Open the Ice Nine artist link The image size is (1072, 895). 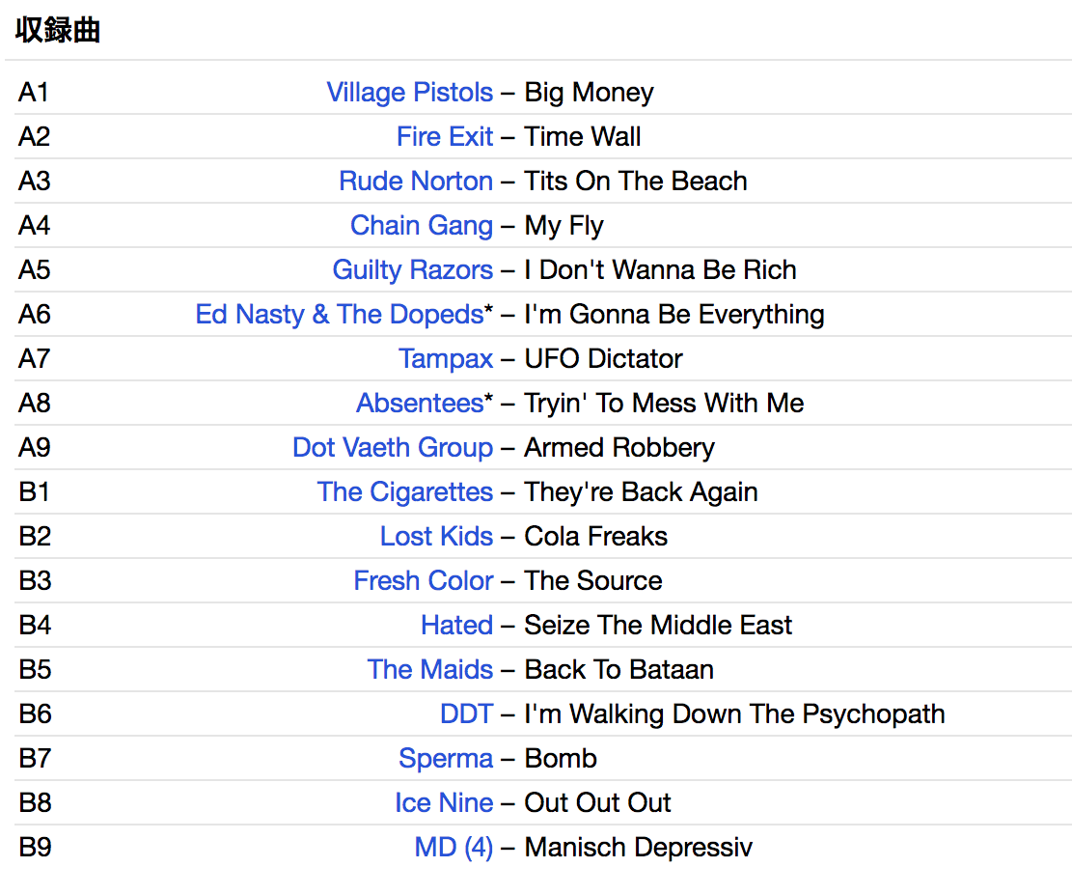pos(444,803)
